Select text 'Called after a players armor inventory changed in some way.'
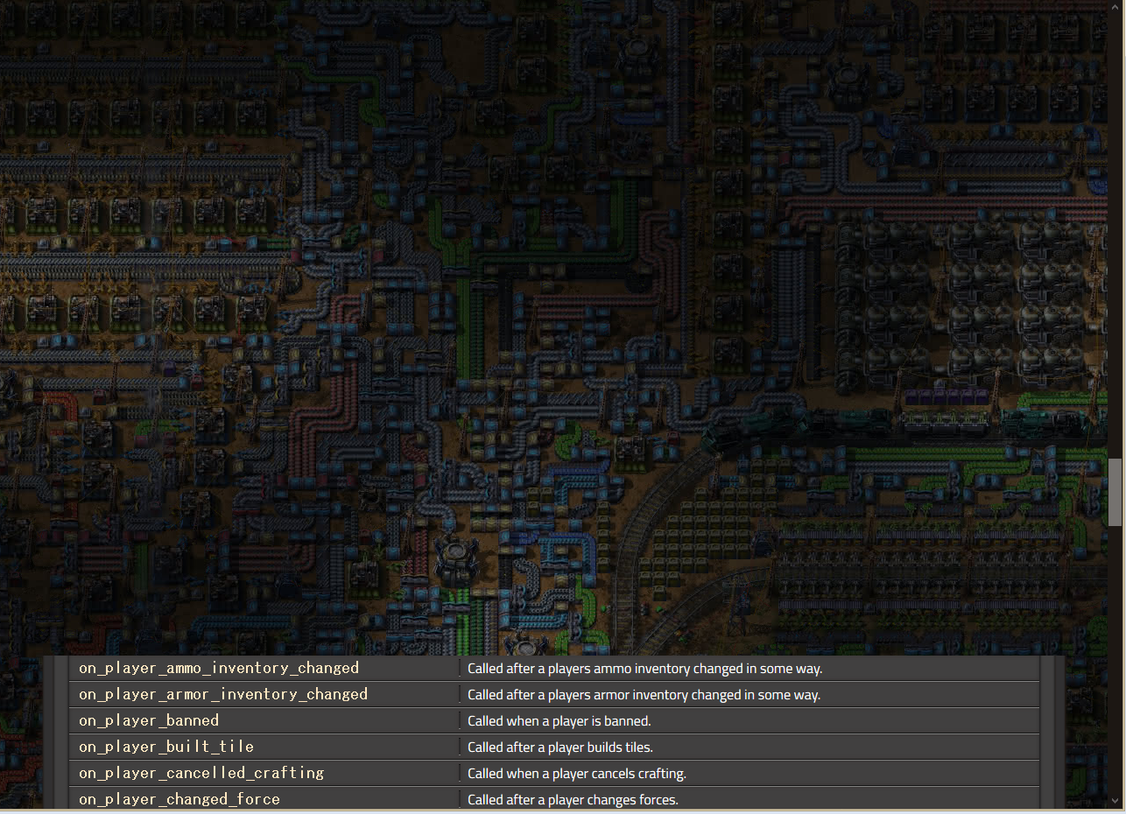Viewport: 1126px width, 814px height. tap(644, 695)
